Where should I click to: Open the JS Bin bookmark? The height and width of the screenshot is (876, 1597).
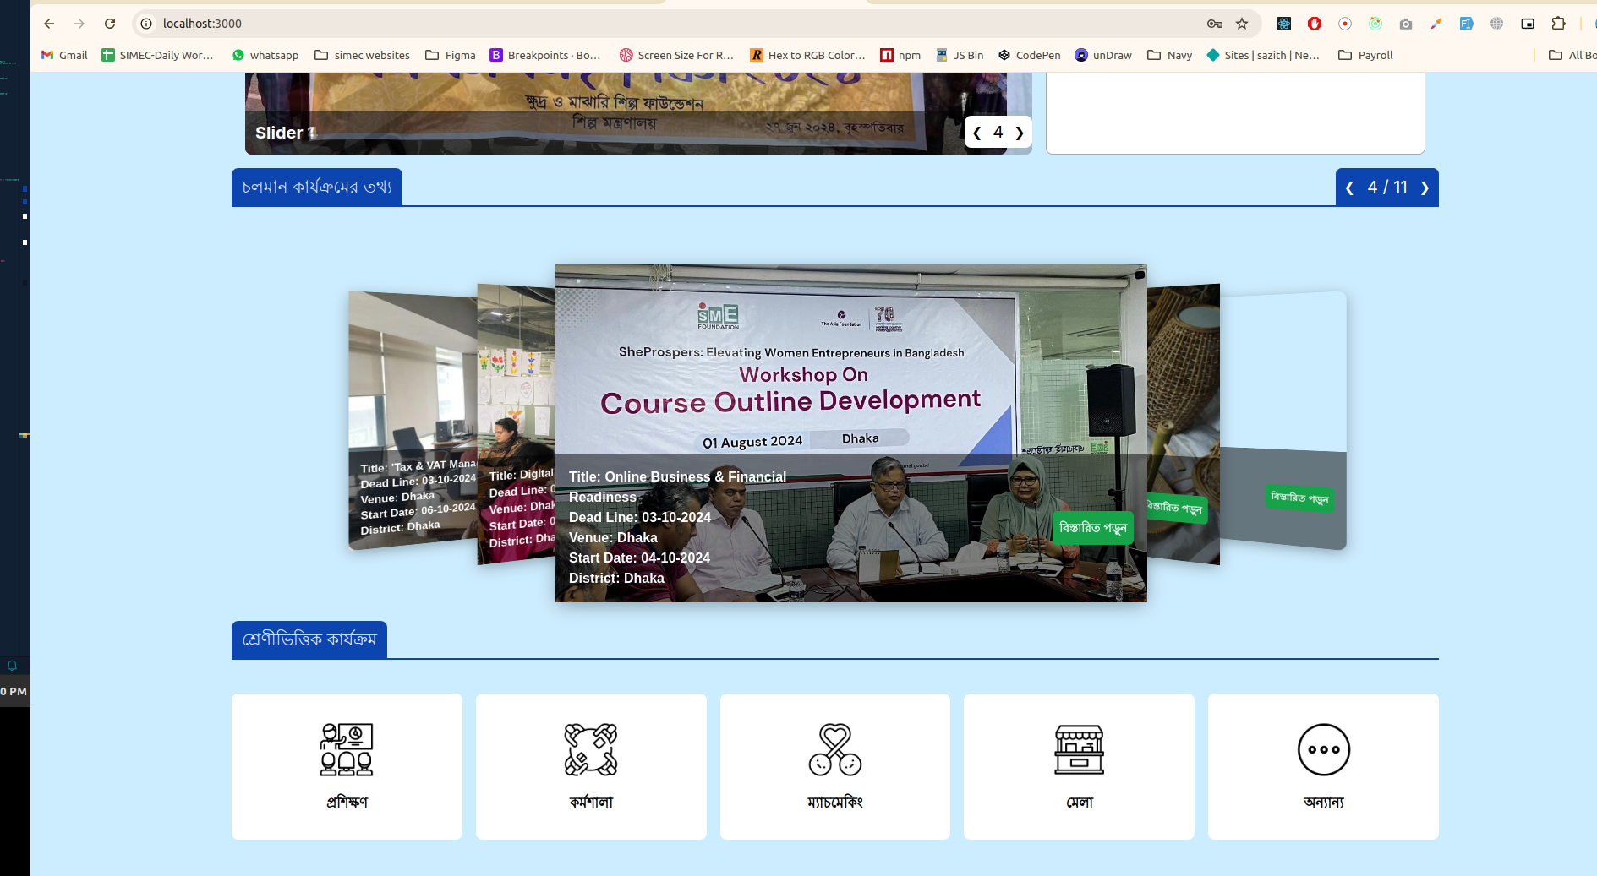pos(960,55)
